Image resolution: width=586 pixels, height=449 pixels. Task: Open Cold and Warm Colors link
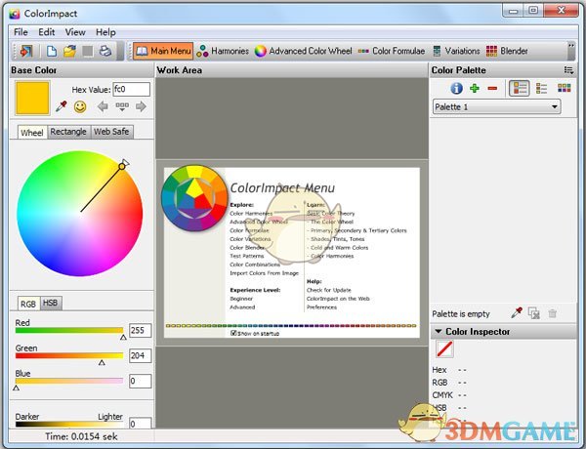[339, 248]
